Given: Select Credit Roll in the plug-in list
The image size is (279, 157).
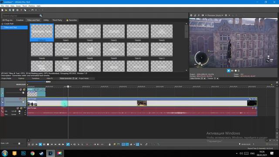Looking at the screenshot, I should click(x=9, y=24).
